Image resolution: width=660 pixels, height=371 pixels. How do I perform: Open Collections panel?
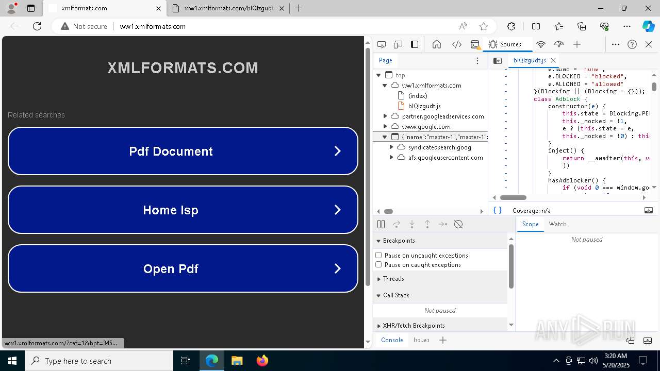click(x=582, y=26)
